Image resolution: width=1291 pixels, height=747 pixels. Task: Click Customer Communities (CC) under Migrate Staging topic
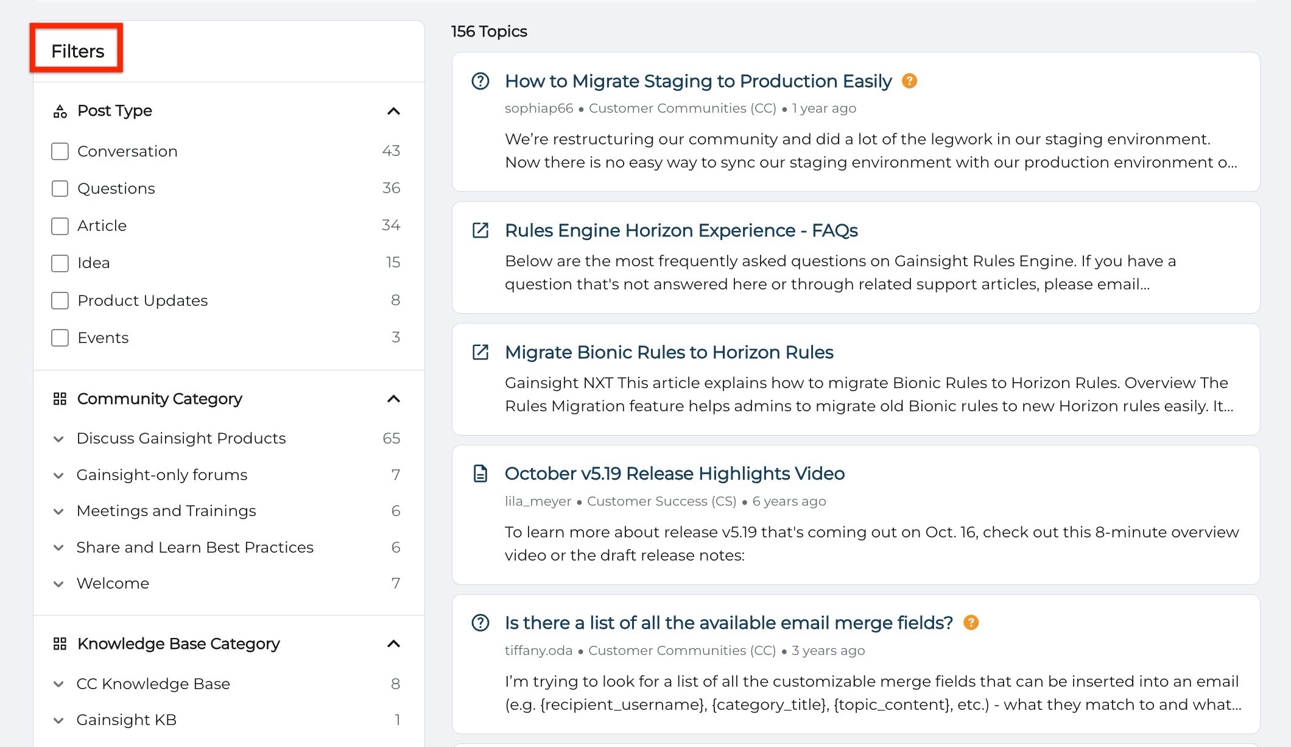click(682, 108)
